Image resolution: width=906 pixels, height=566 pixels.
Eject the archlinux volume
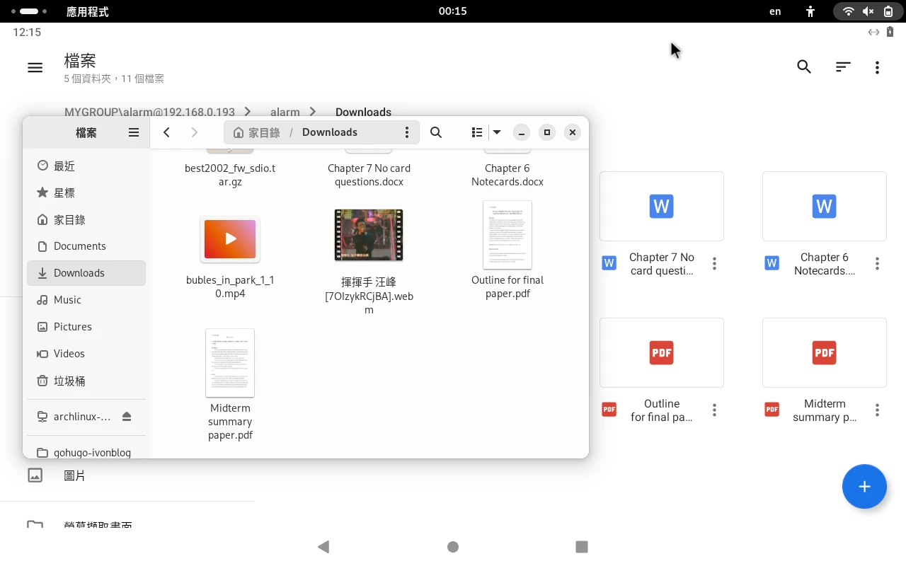127,417
